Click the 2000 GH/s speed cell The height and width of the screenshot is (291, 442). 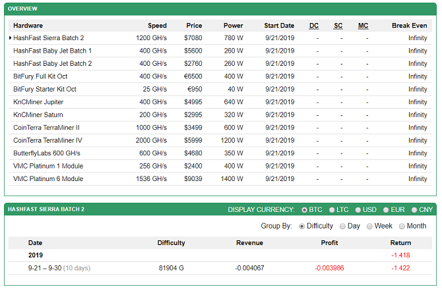pyautogui.click(x=151, y=140)
